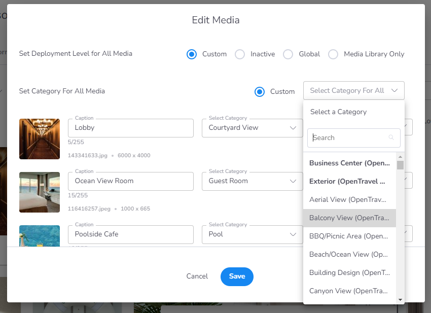
Task: Select Custom category radio button
Action: click(260, 92)
